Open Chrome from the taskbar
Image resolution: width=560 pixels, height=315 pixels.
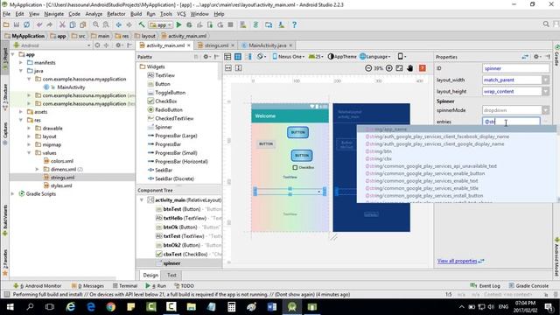(111, 307)
